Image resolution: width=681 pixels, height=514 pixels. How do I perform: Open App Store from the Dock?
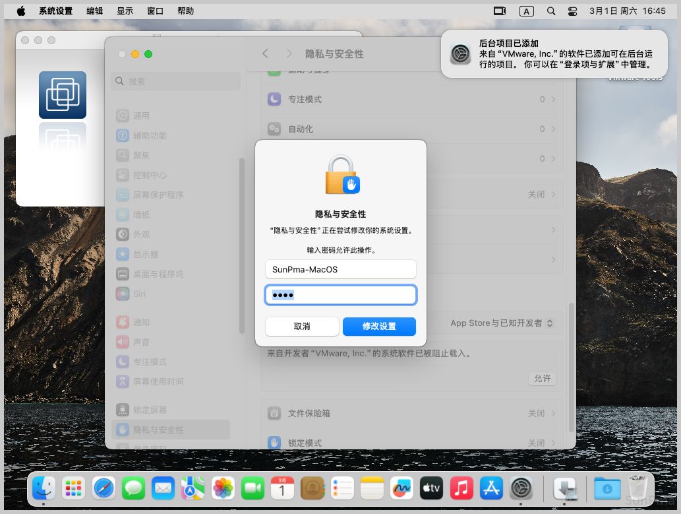click(x=492, y=488)
